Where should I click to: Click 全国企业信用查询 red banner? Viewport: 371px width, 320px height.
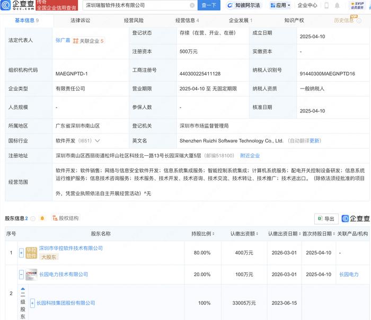57,5
